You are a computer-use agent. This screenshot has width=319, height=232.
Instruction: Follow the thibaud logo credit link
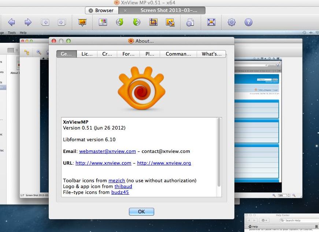(123, 187)
